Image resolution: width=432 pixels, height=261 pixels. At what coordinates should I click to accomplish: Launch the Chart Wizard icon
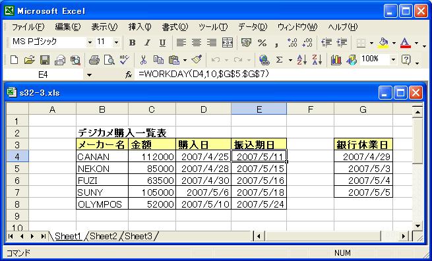pyautogui.click(x=336, y=59)
